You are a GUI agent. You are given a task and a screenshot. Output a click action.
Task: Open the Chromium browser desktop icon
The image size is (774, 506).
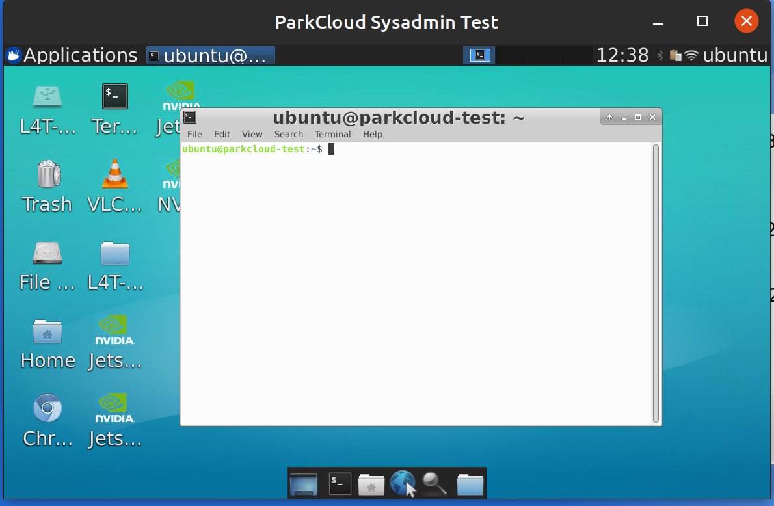click(47, 408)
